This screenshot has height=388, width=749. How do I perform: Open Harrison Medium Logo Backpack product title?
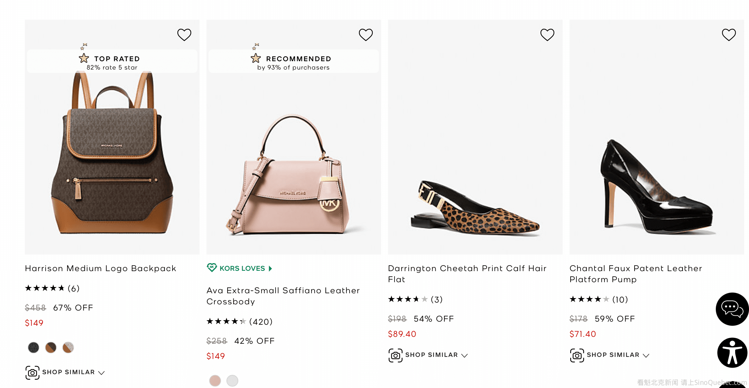coord(101,268)
